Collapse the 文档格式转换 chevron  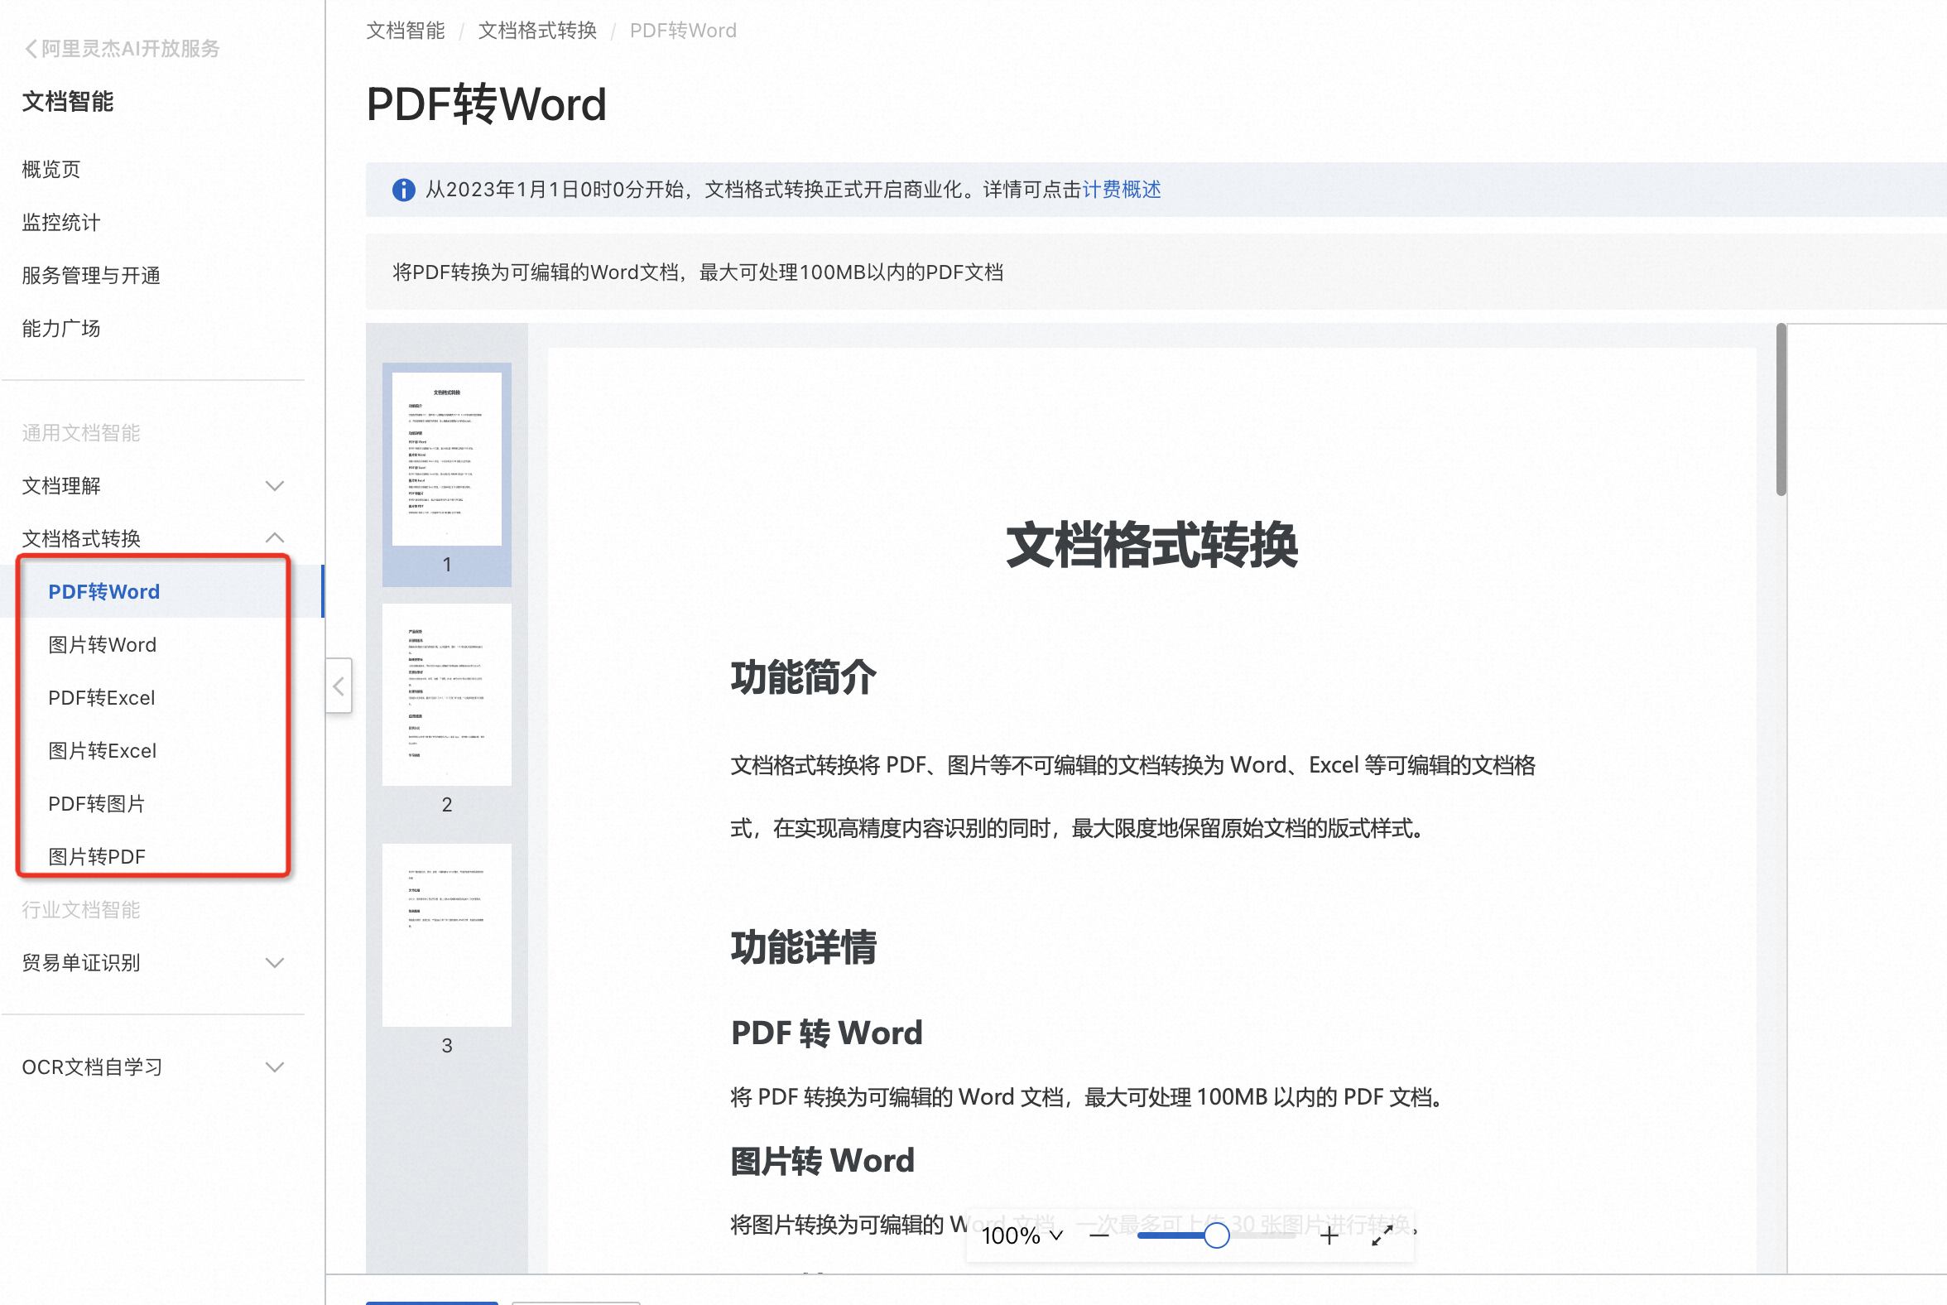tap(275, 537)
